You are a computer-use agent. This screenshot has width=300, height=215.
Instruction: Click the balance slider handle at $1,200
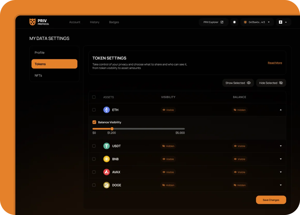pos(112,129)
